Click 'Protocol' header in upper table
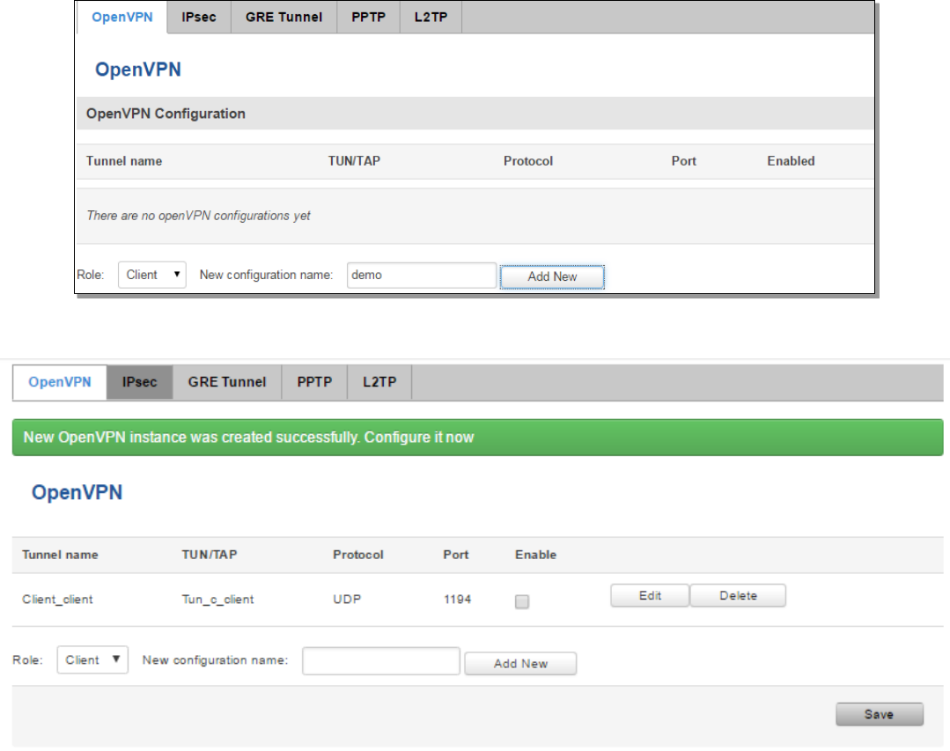The width and height of the screenshot is (950, 751). click(x=527, y=161)
